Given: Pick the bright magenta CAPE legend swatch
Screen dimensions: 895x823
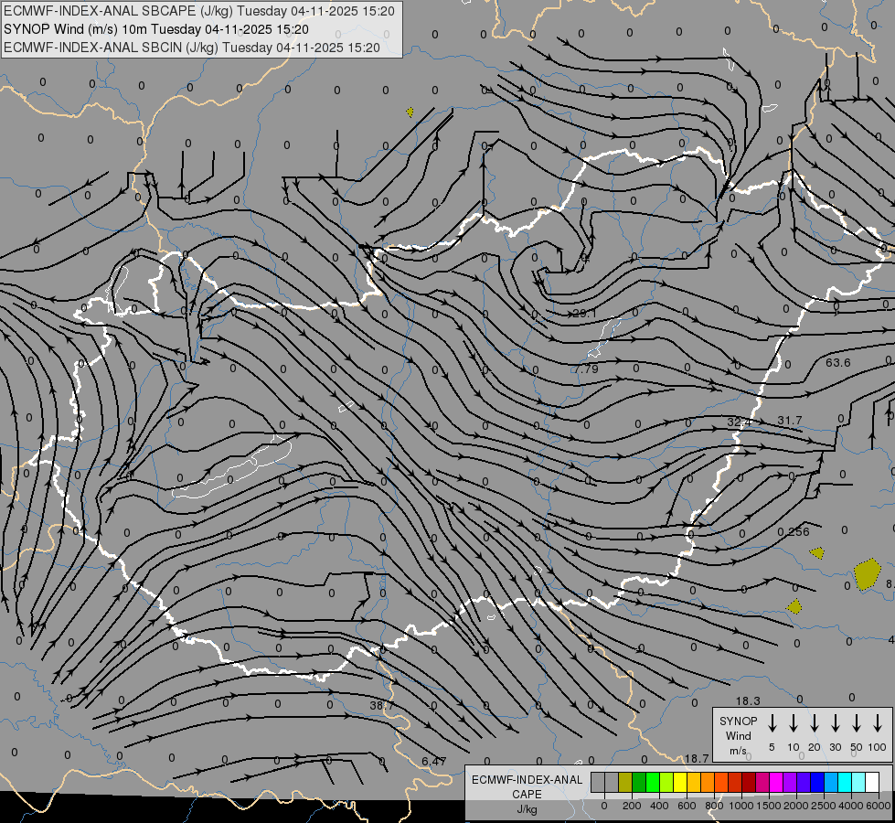Looking at the screenshot, I should (776, 782).
